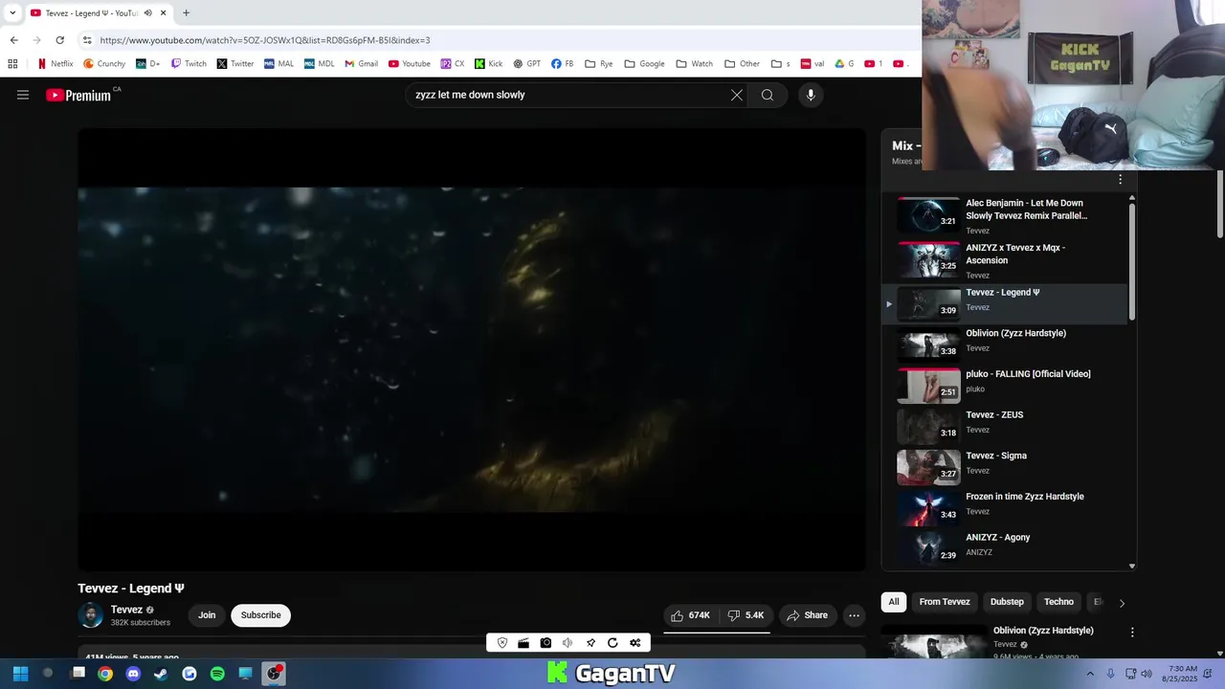Open the GPT bookmark
Viewport: 1225px width, 689px height.
(x=527, y=64)
